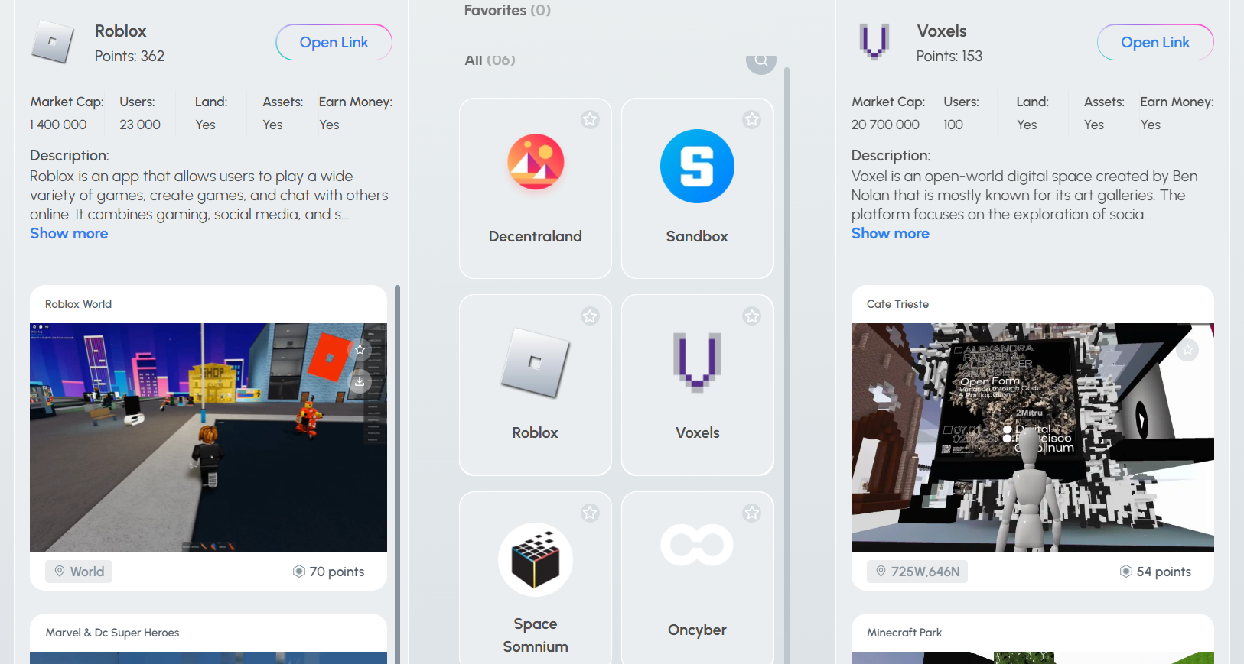The width and height of the screenshot is (1244, 664).
Task: Star the Space Somnium card
Action: (x=590, y=513)
